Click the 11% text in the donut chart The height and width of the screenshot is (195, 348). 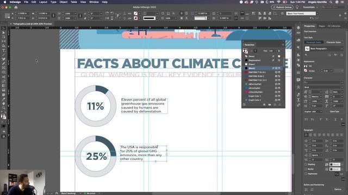pyautogui.click(x=96, y=106)
